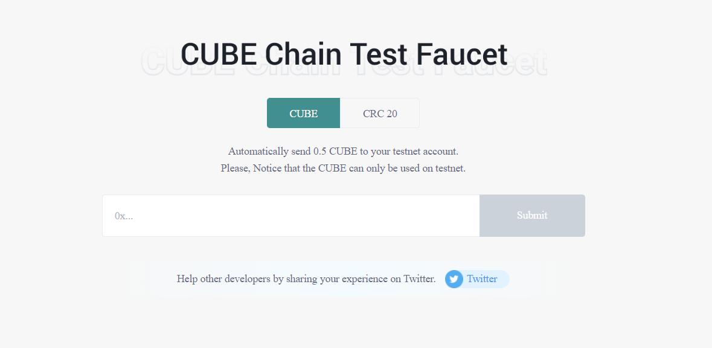Click the 'Help other developers' sentence
712x348 pixels.
pyautogui.click(x=306, y=279)
